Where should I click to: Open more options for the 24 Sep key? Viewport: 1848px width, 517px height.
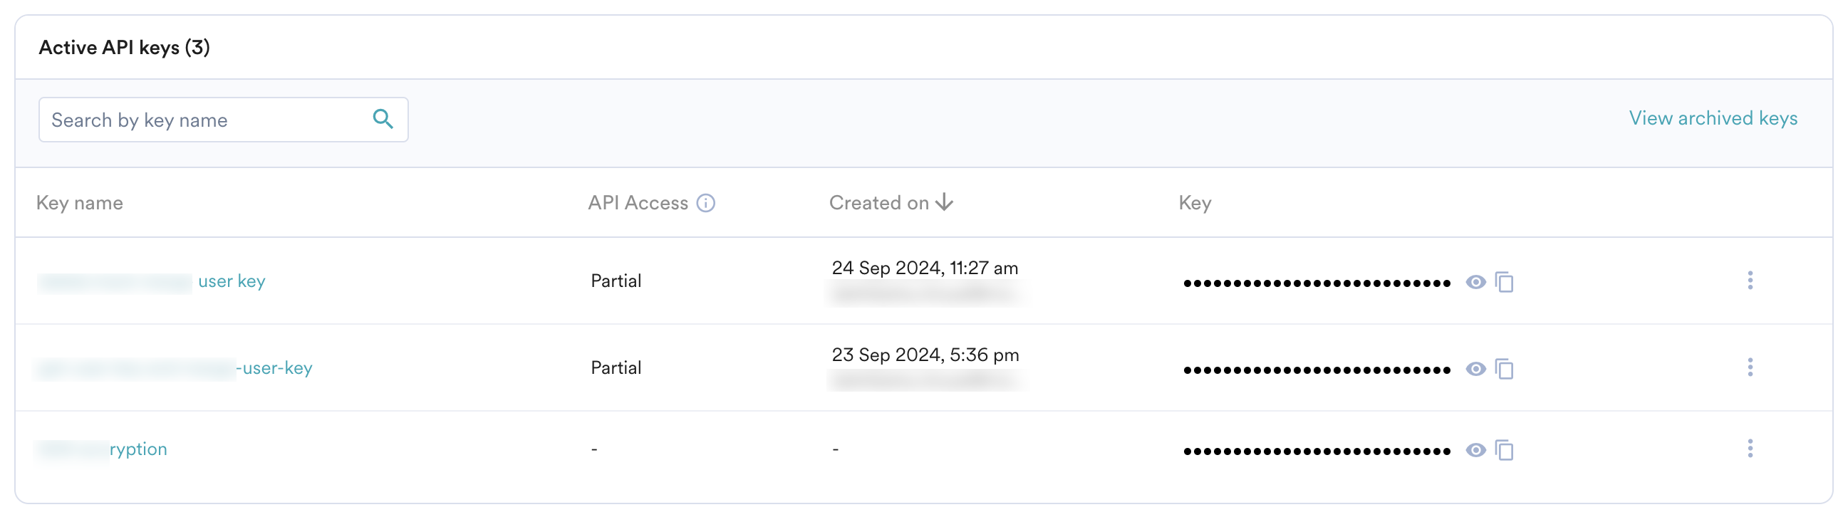click(x=1750, y=281)
